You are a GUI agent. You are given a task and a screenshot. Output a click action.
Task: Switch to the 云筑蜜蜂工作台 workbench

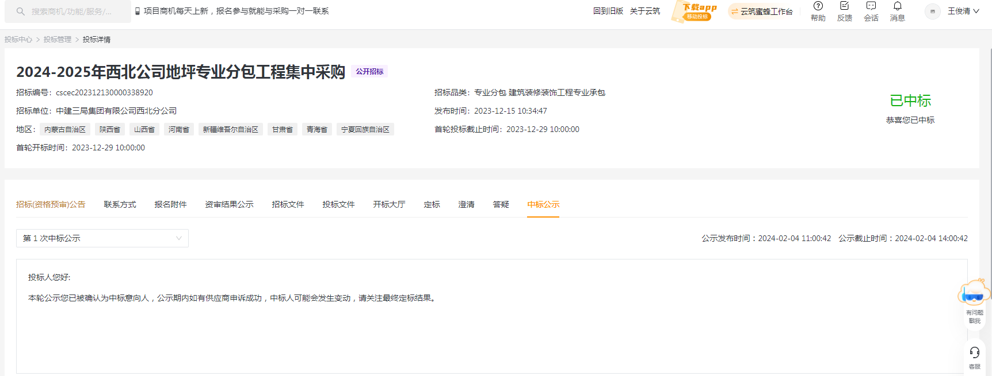coord(762,11)
